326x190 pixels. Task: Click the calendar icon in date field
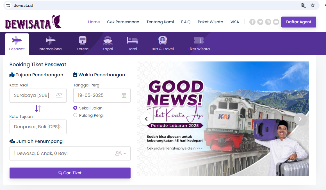point(124,95)
